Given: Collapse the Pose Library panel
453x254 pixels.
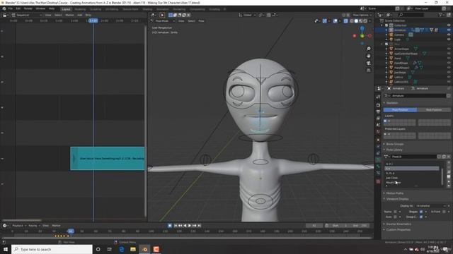Looking at the screenshot, I should [x=394, y=150].
